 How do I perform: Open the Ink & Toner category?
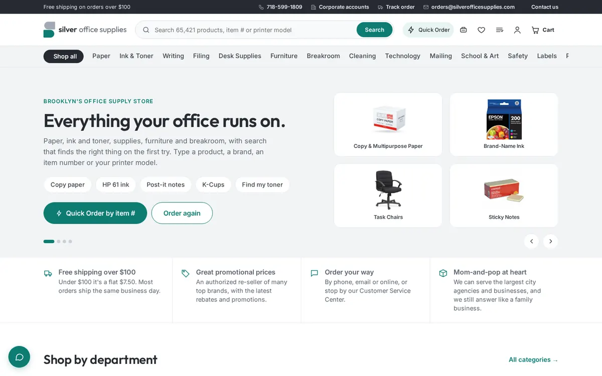pyautogui.click(x=136, y=56)
